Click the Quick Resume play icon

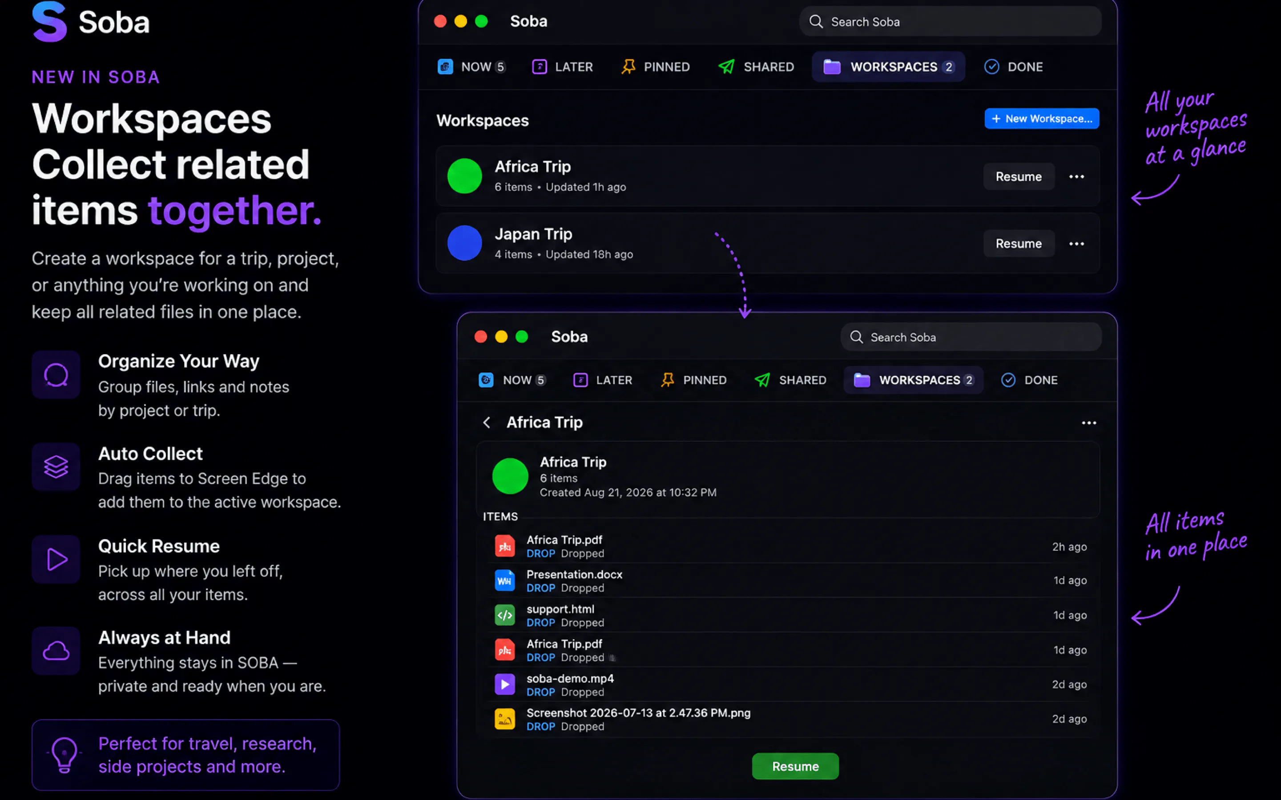click(56, 559)
